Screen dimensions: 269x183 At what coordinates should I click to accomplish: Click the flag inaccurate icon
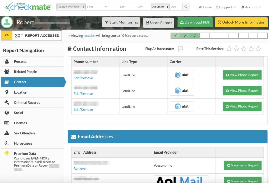(180, 49)
